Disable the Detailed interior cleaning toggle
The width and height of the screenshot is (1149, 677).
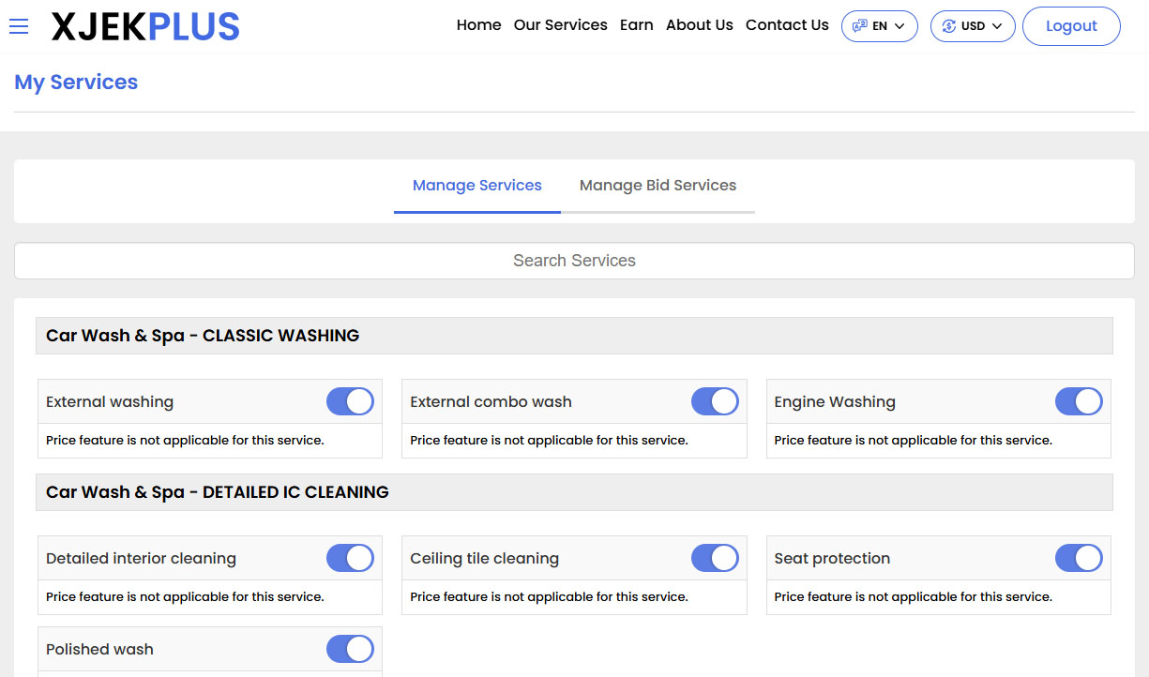(350, 558)
